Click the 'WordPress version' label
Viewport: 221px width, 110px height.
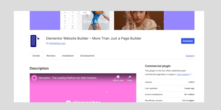(154, 100)
